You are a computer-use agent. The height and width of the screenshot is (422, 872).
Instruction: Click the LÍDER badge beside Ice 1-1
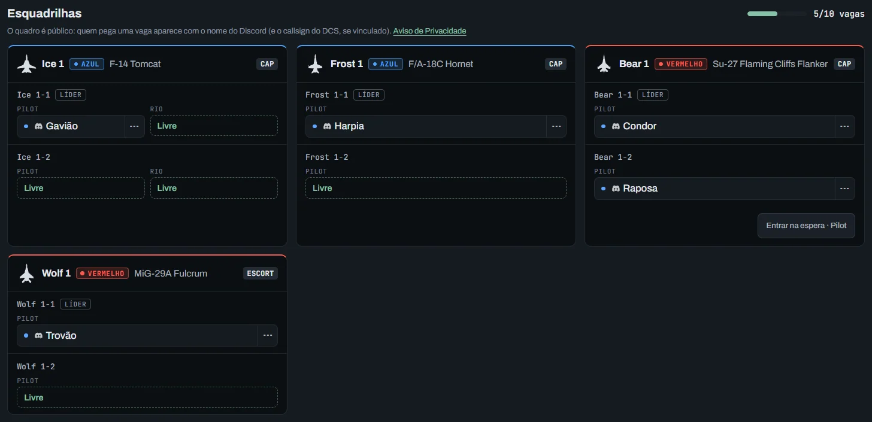pos(71,95)
